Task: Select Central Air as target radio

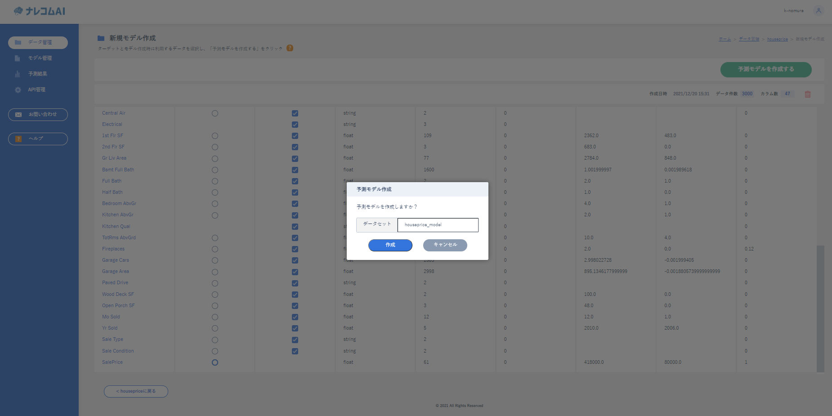Action: coord(215,113)
